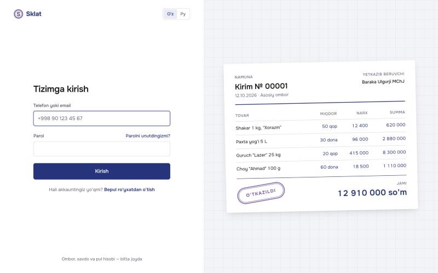Switch language to O'z

[x=170, y=14]
